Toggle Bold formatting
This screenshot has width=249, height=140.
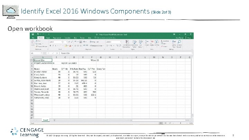[50, 46]
